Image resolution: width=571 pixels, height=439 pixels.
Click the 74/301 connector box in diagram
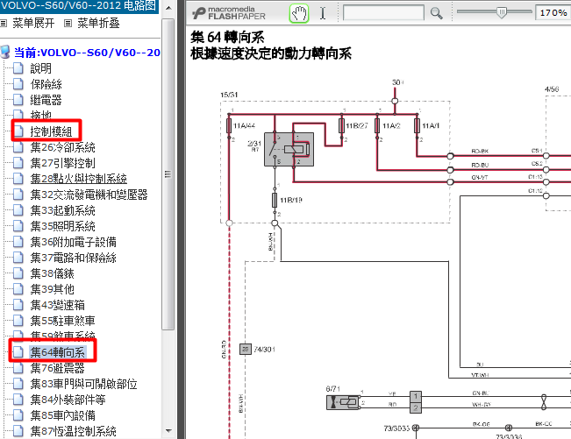[246, 349]
